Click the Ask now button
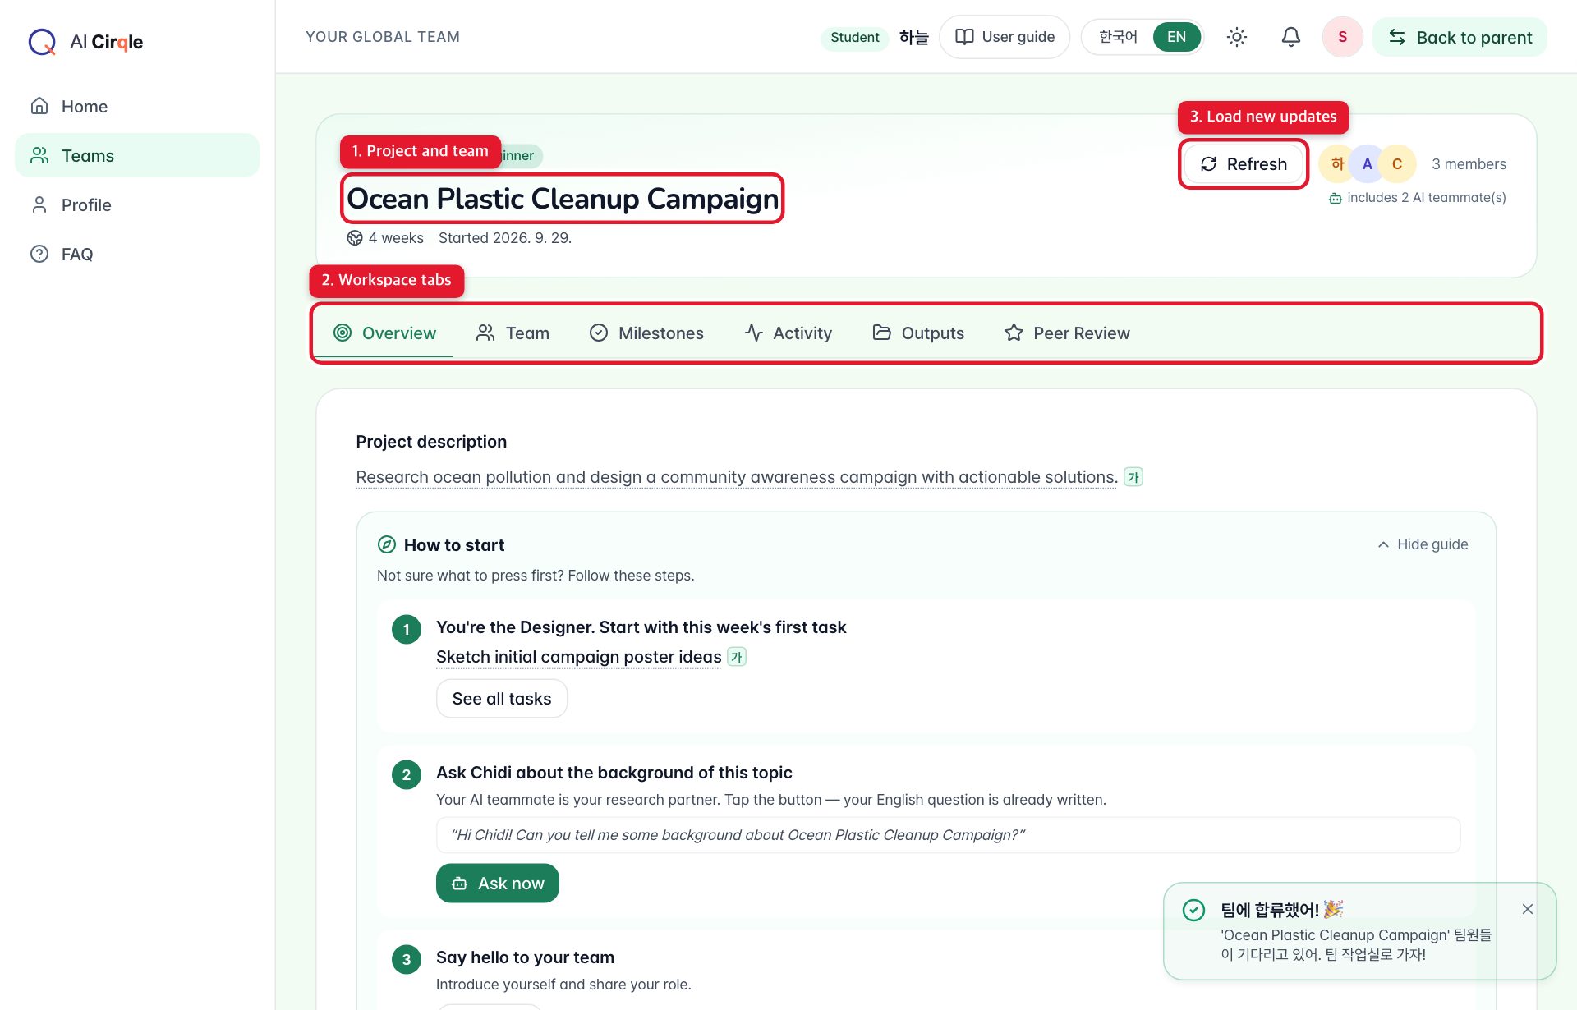Image resolution: width=1577 pixels, height=1010 pixels. click(498, 884)
